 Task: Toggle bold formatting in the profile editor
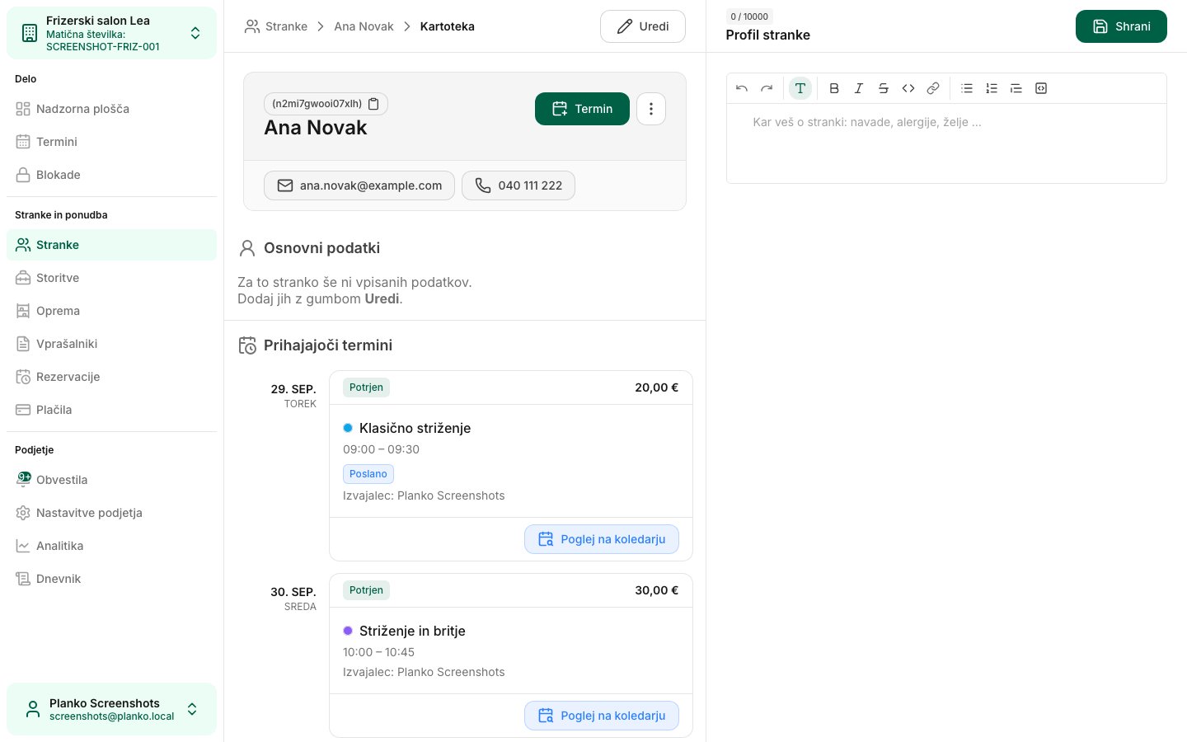(834, 88)
